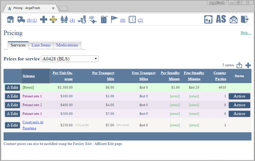The height and width of the screenshot is (161, 255).
Task: Click the yellow star of life icon
Action: tap(53, 20)
